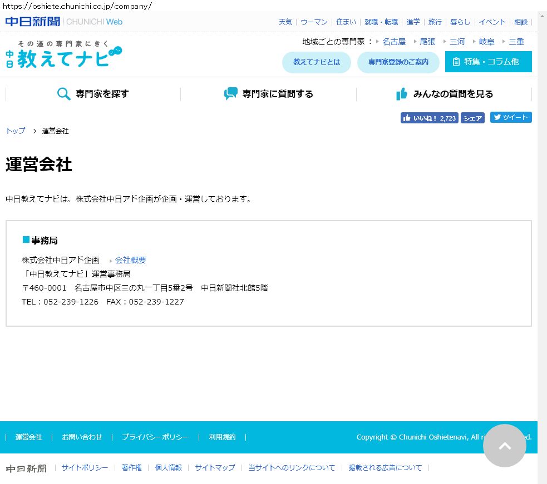The height and width of the screenshot is (484, 547).
Task: Click the Facebook シェア button
Action: pos(472,118)
